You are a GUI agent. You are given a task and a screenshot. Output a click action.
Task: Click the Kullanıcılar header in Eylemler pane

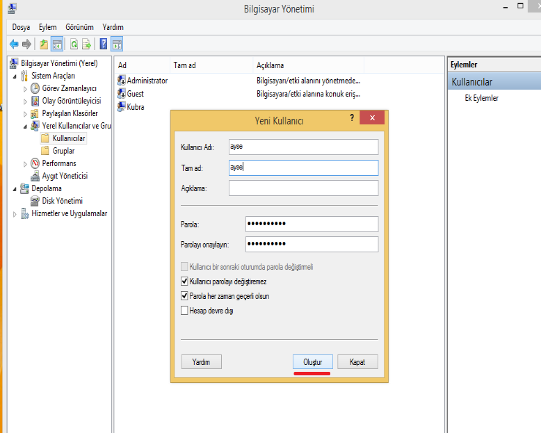point(494,82)
